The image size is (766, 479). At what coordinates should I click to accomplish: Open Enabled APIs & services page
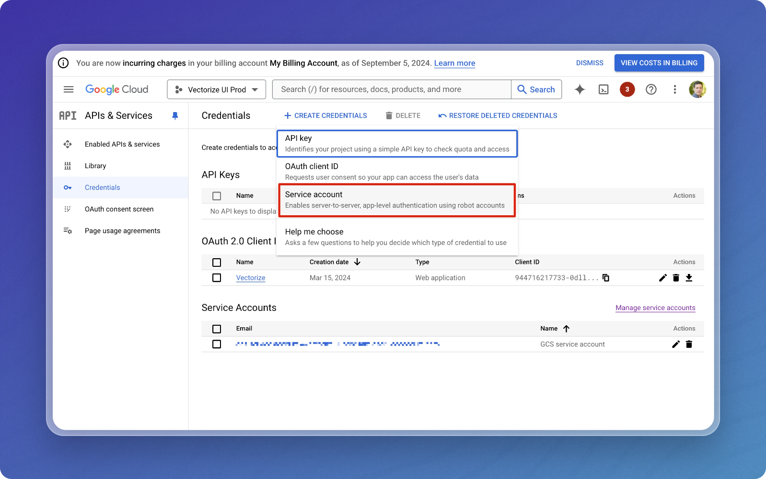[x=122, y=144]
